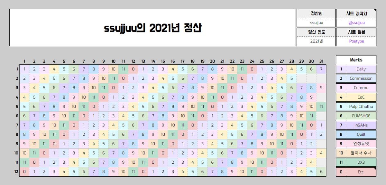
Task: Select the blank cell at row 2, column 29
Action: pos(301,78)
